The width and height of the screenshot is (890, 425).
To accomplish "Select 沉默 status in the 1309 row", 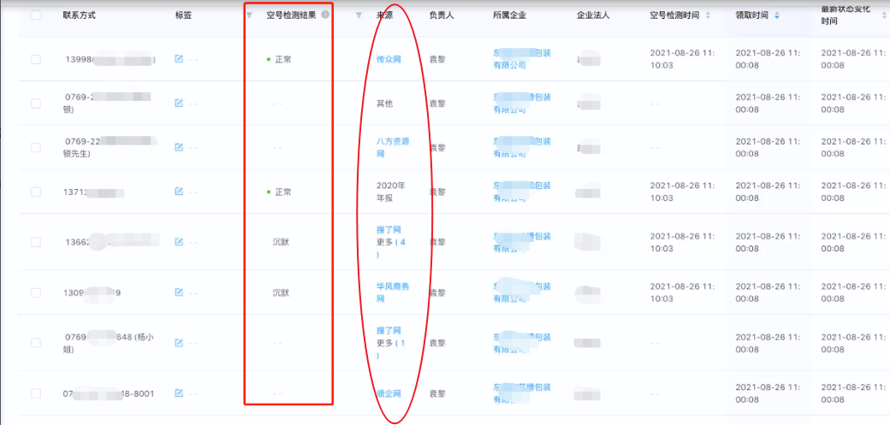I will tap(281, 292).
